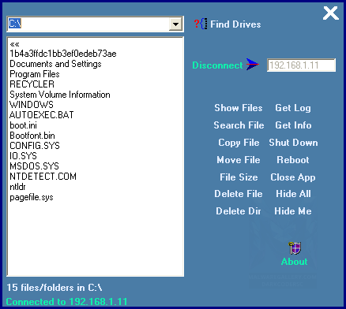Click the 192.168.1.11 IP address field
Image resolution: width=346 pixels, height=309 pixels.
point(301,65)
